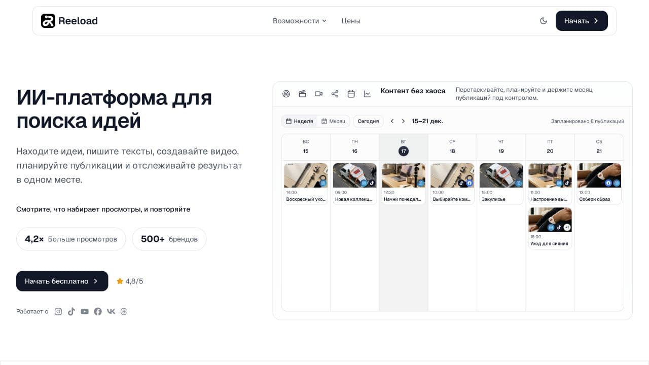Click the Контент без хаоса heading
Viewport: 649px width, 365px height.
tap(413, 91)
